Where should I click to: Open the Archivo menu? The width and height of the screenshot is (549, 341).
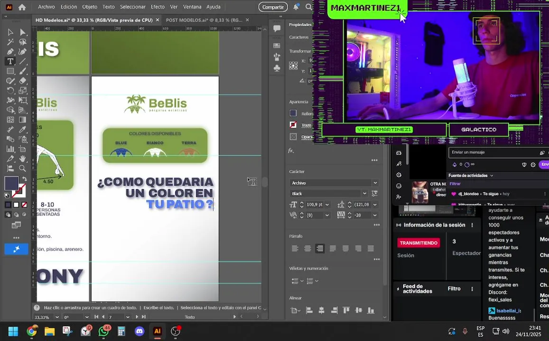coord(46,7)
